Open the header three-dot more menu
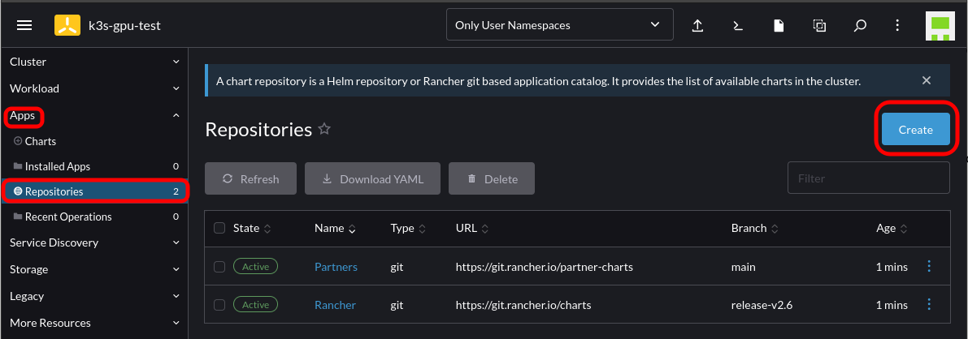The height and width of the screenshot is (339, 968). [897, 25]
